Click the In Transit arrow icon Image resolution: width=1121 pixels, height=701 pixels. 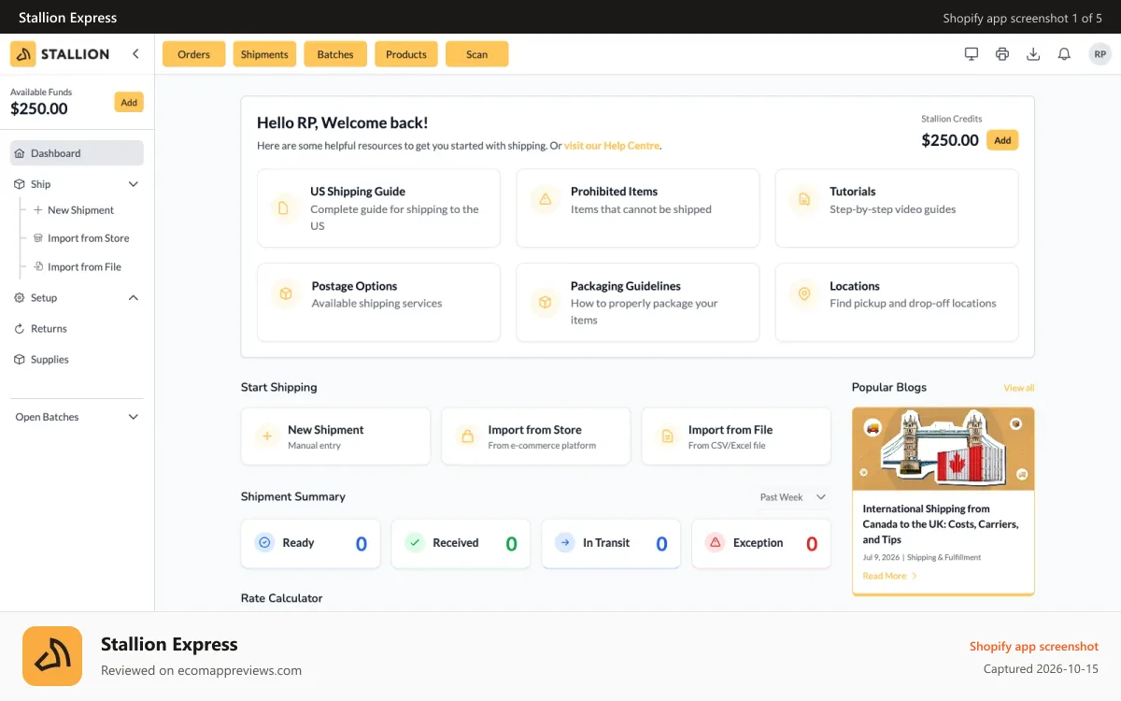coord(564,542)
